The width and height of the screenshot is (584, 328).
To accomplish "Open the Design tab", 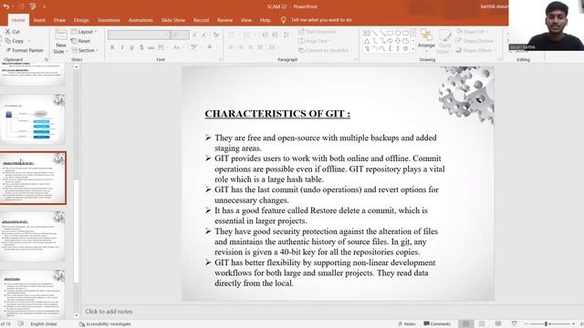I will [81, 20].
